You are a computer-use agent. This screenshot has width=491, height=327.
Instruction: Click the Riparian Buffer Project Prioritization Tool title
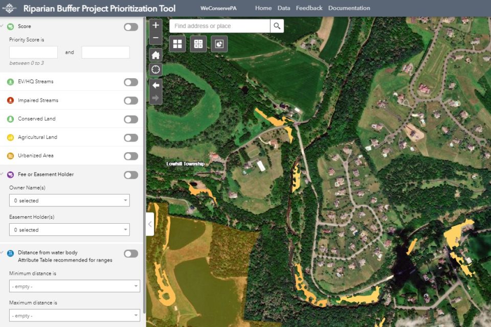[x=99, y=9]
